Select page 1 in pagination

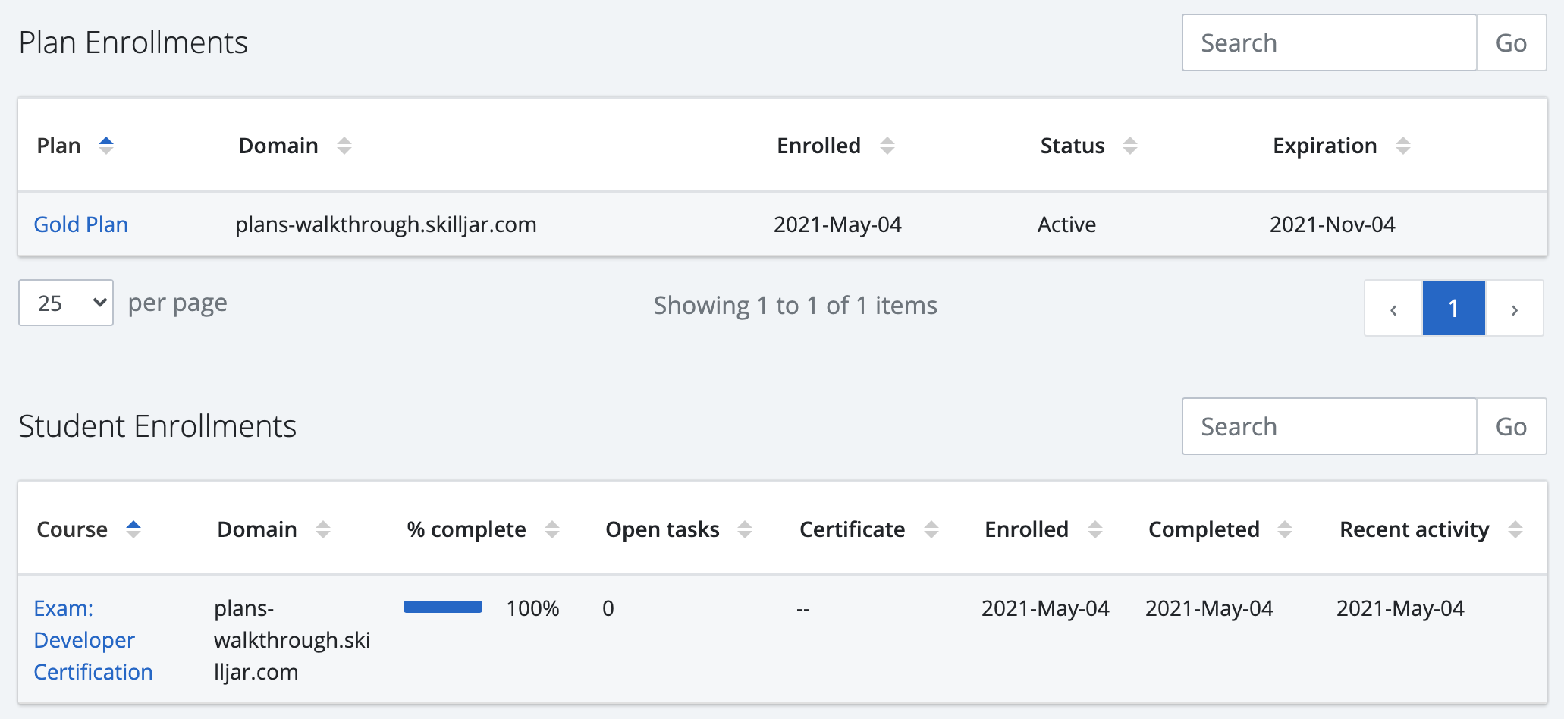click(x=1453, y=309)
